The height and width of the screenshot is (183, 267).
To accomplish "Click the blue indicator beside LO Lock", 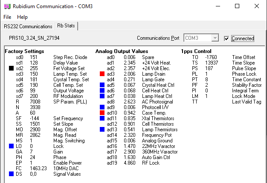I will pyautogui.click(x=11, y=146).
